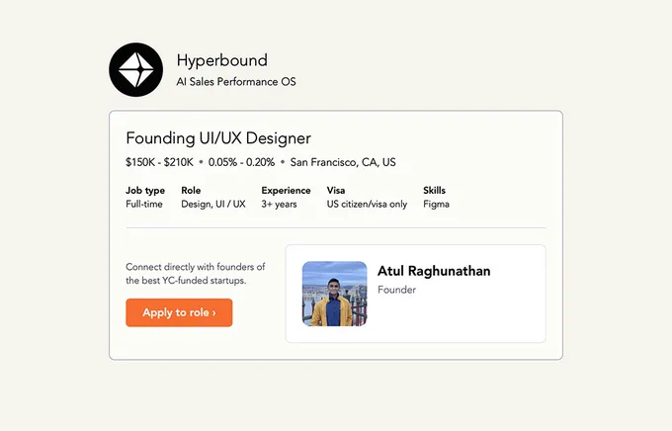This screenshot has height=431, width=672.
Task: Open the Founding UI/UX Designer job title
Action: pyautogui.click(x=218, y=138)
